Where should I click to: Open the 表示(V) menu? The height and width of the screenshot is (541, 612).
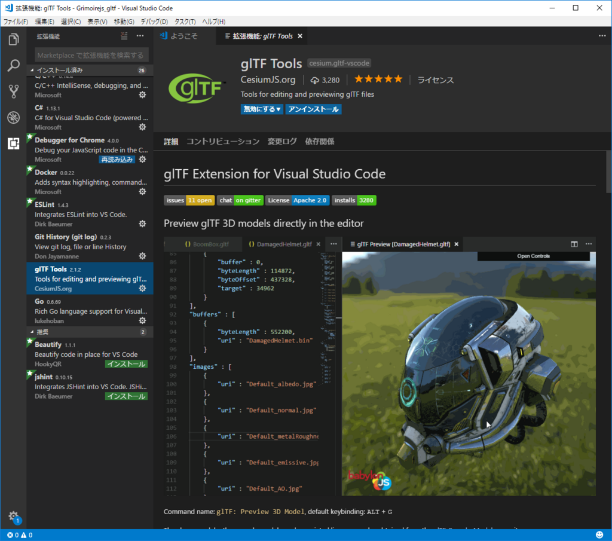click(97, 22)
